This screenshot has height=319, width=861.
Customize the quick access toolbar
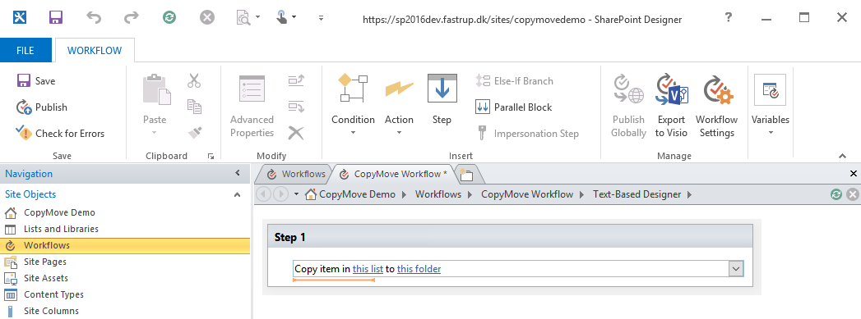(322, 18)
